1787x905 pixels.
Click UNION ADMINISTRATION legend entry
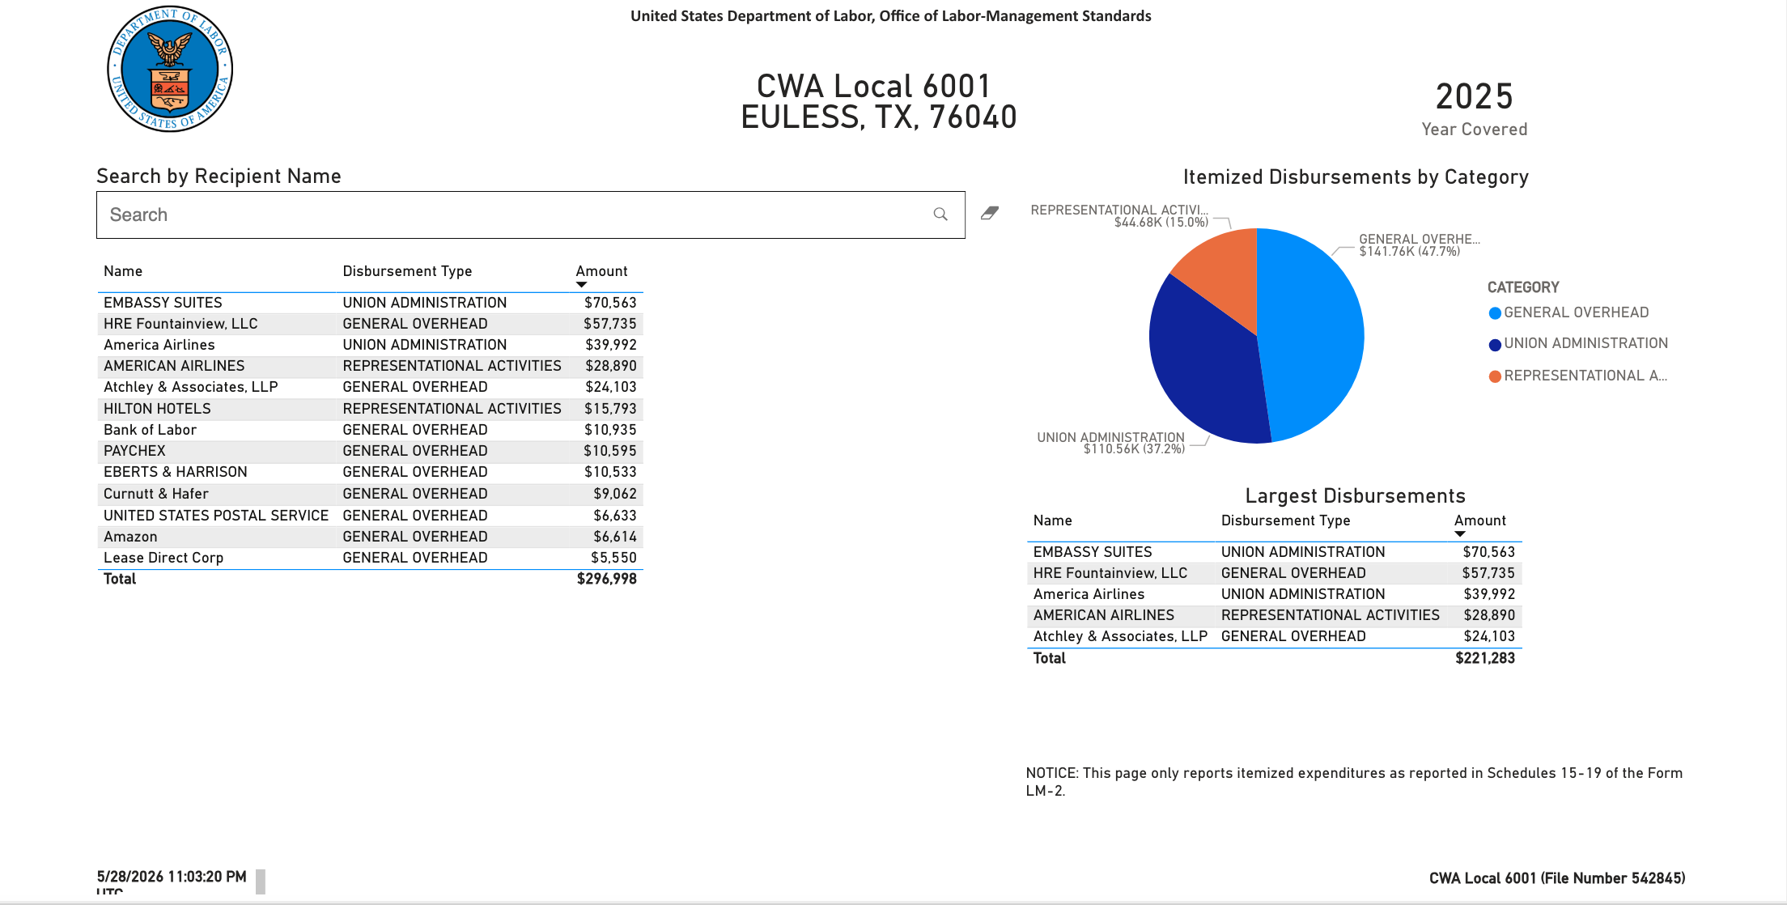point(1578,343)
